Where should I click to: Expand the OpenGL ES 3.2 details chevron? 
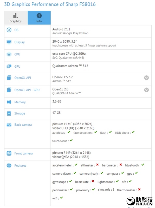[147, 78]
